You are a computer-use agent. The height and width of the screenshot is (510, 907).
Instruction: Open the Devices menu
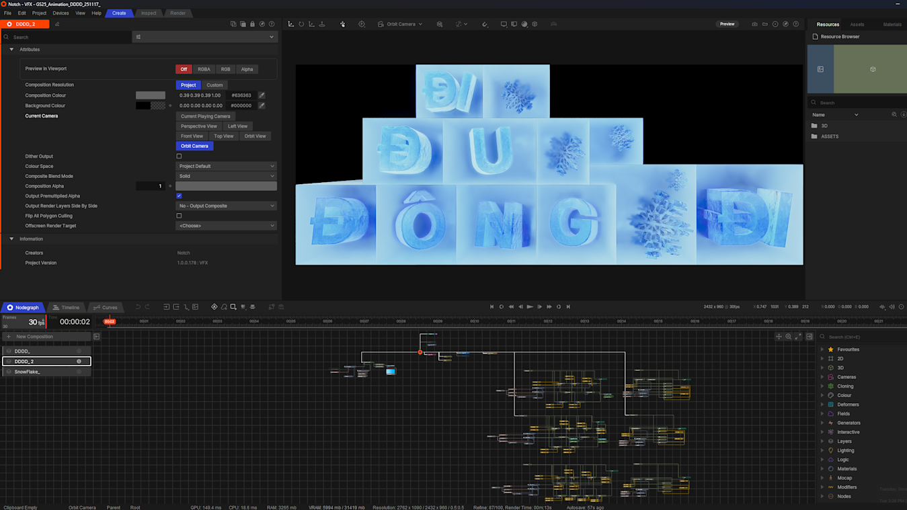point(61,13)
